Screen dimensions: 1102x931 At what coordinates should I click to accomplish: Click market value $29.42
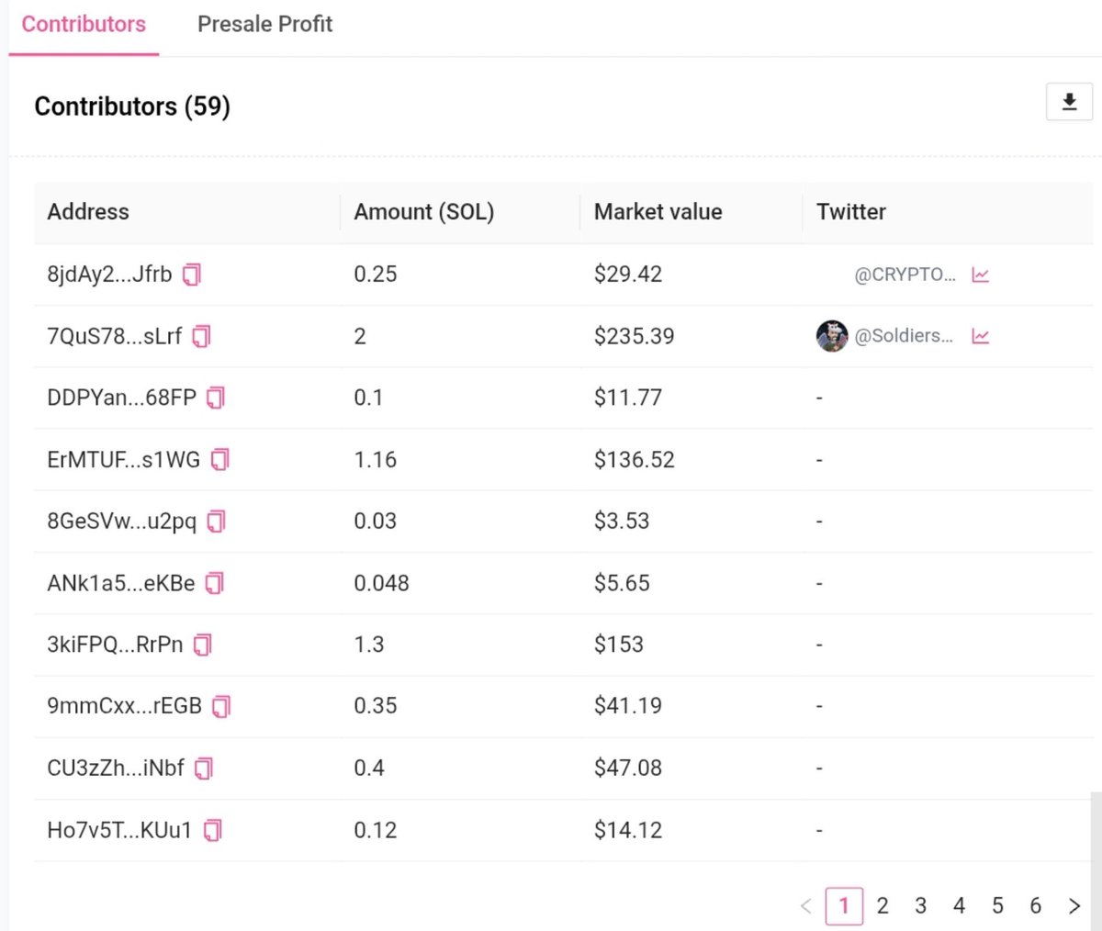coord(628,275)
